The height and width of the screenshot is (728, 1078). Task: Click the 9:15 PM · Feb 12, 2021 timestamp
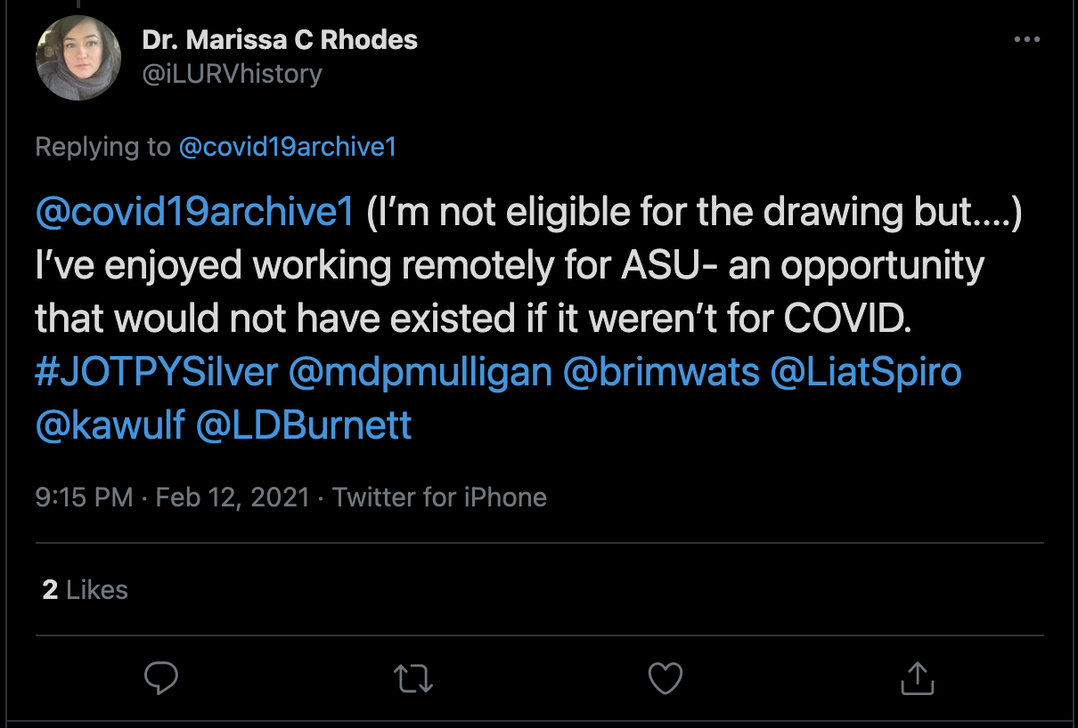173,497
